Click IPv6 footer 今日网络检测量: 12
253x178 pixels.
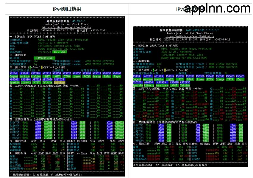(x=146, y=165)
